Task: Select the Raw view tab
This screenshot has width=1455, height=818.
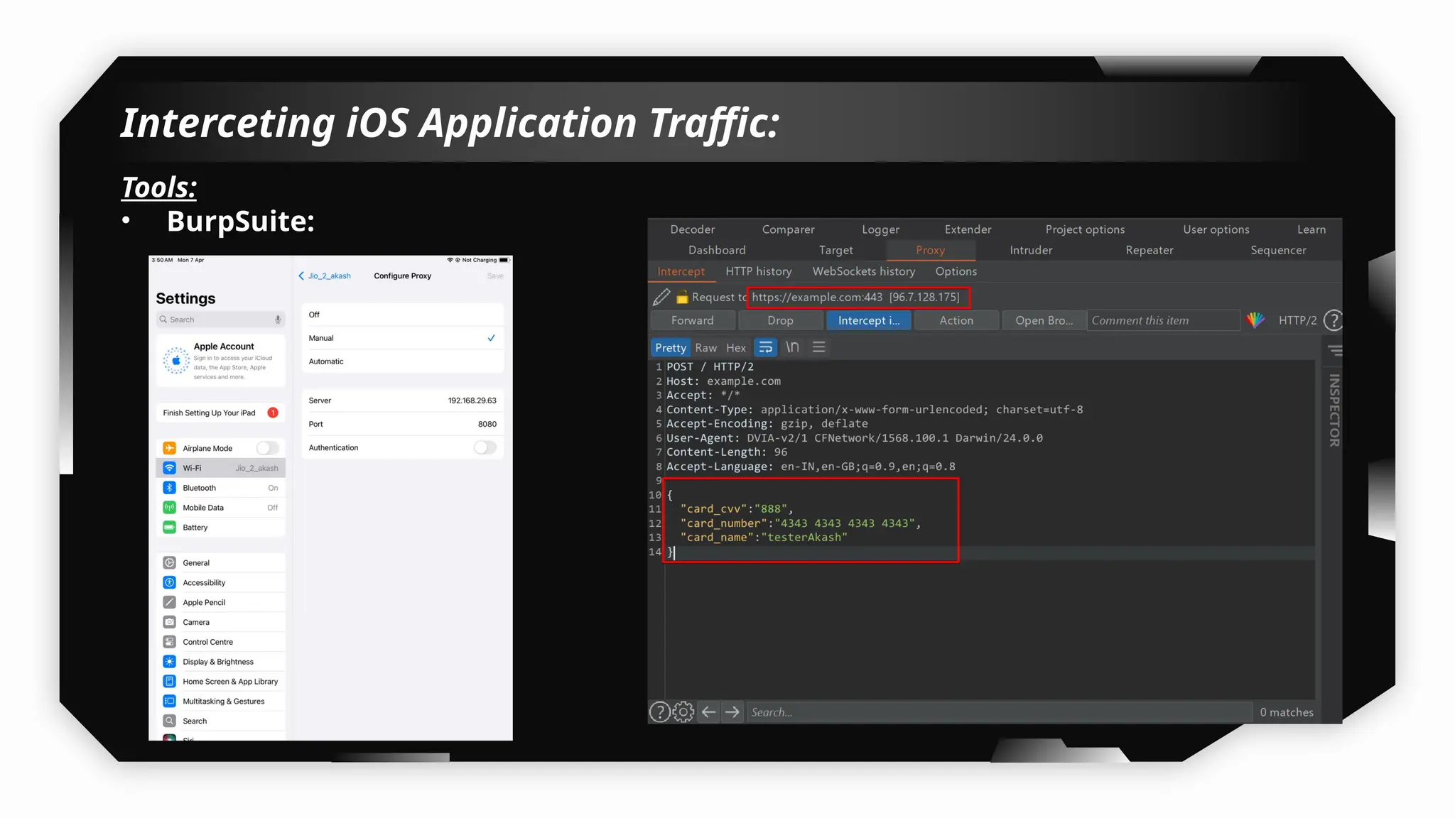Action: click(x=705, y=348)
